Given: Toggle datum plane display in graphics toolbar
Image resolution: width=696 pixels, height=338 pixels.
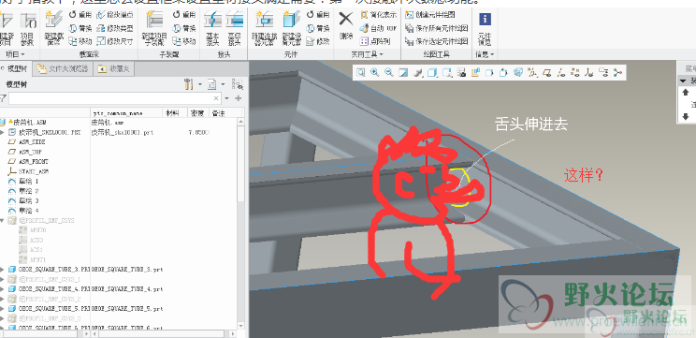Looking at the screenshot, I should 548,72.
